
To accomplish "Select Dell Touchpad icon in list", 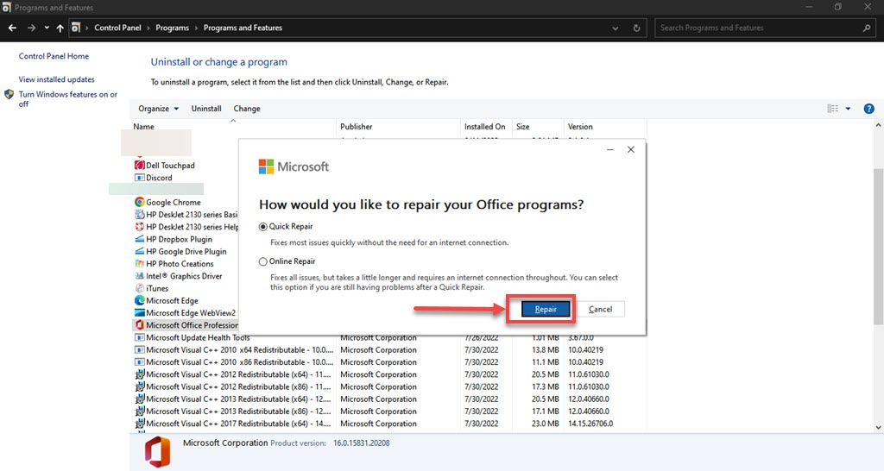I will point(139,165).
